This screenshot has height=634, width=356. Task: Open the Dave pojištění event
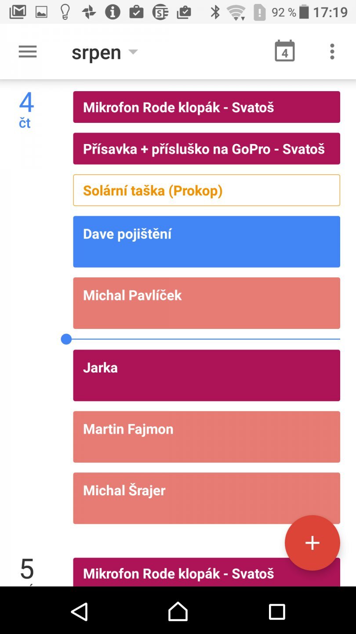point(207,241)
